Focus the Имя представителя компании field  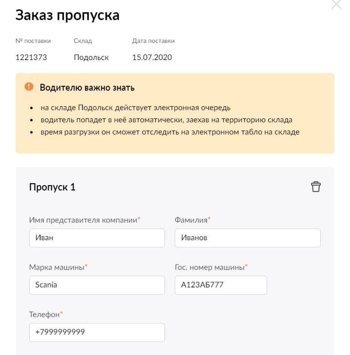tap(97, 238)
